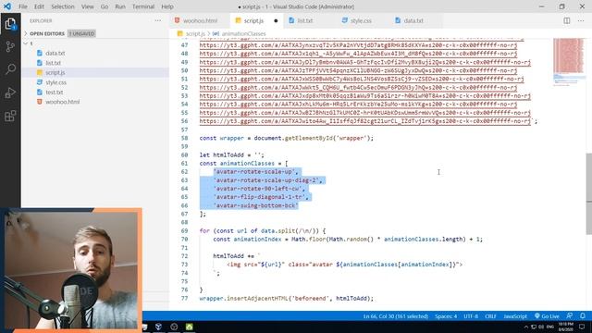The height and width of the screenshot is (333, 592).
Task: Open list.txt from the Explorer tree
Action: 53,63
